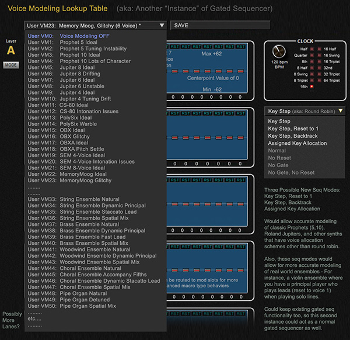Choose User VM35: String Ensemble Staccato Lead
This screenshot has width=350, height=340.
[82, 211]
